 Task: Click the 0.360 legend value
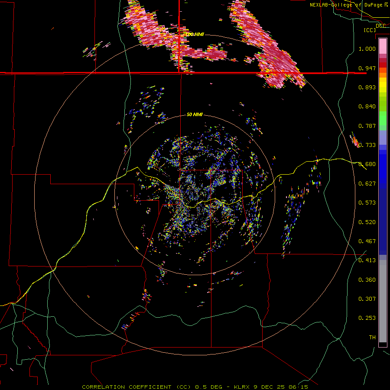point(367,280)
